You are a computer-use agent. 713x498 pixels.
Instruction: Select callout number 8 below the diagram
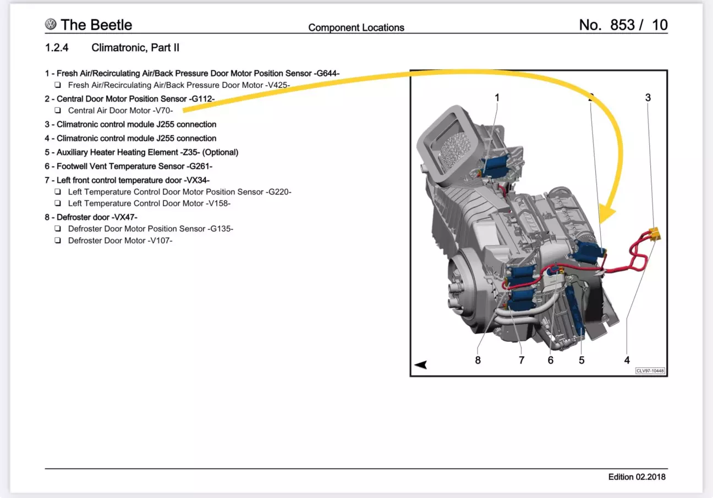478,360
